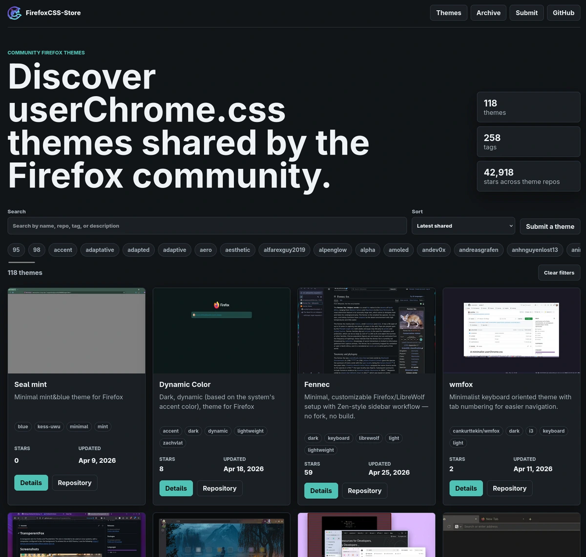This screenshot has height=557, width=586.
Task: Open Details for Fennec
Action: [321, 491]
